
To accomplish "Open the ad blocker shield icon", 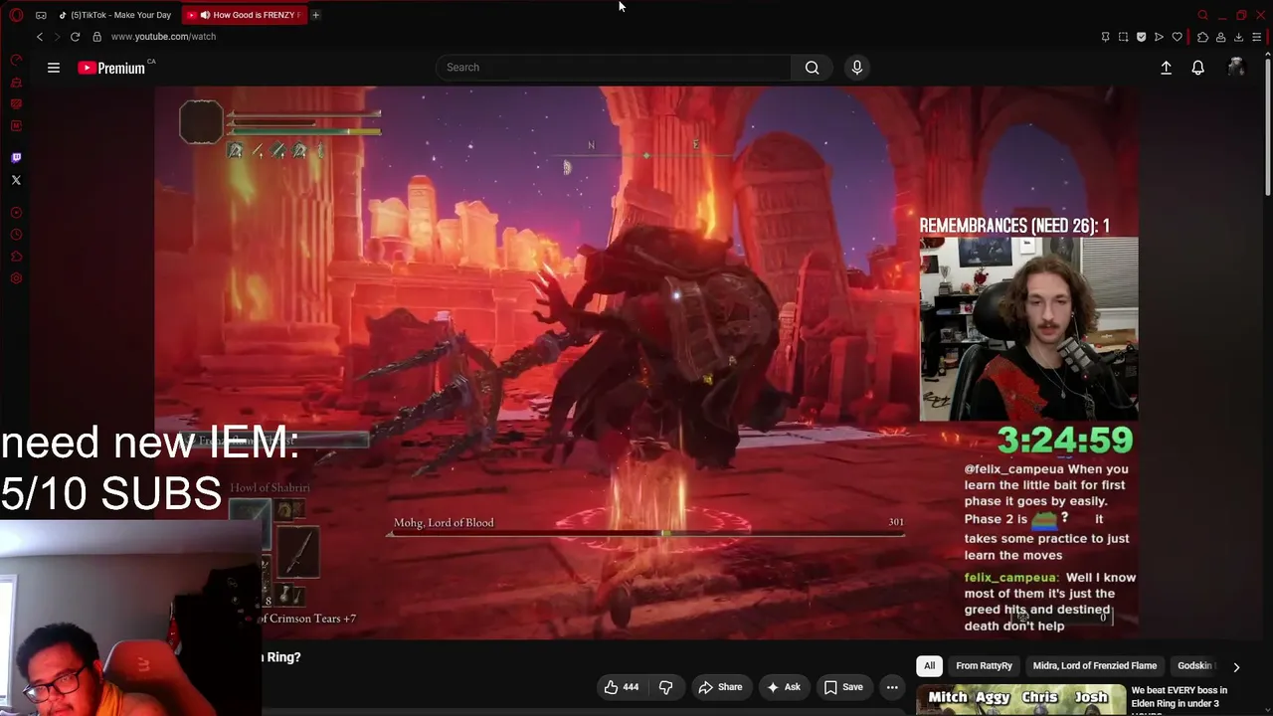I will click(1141, 37).
